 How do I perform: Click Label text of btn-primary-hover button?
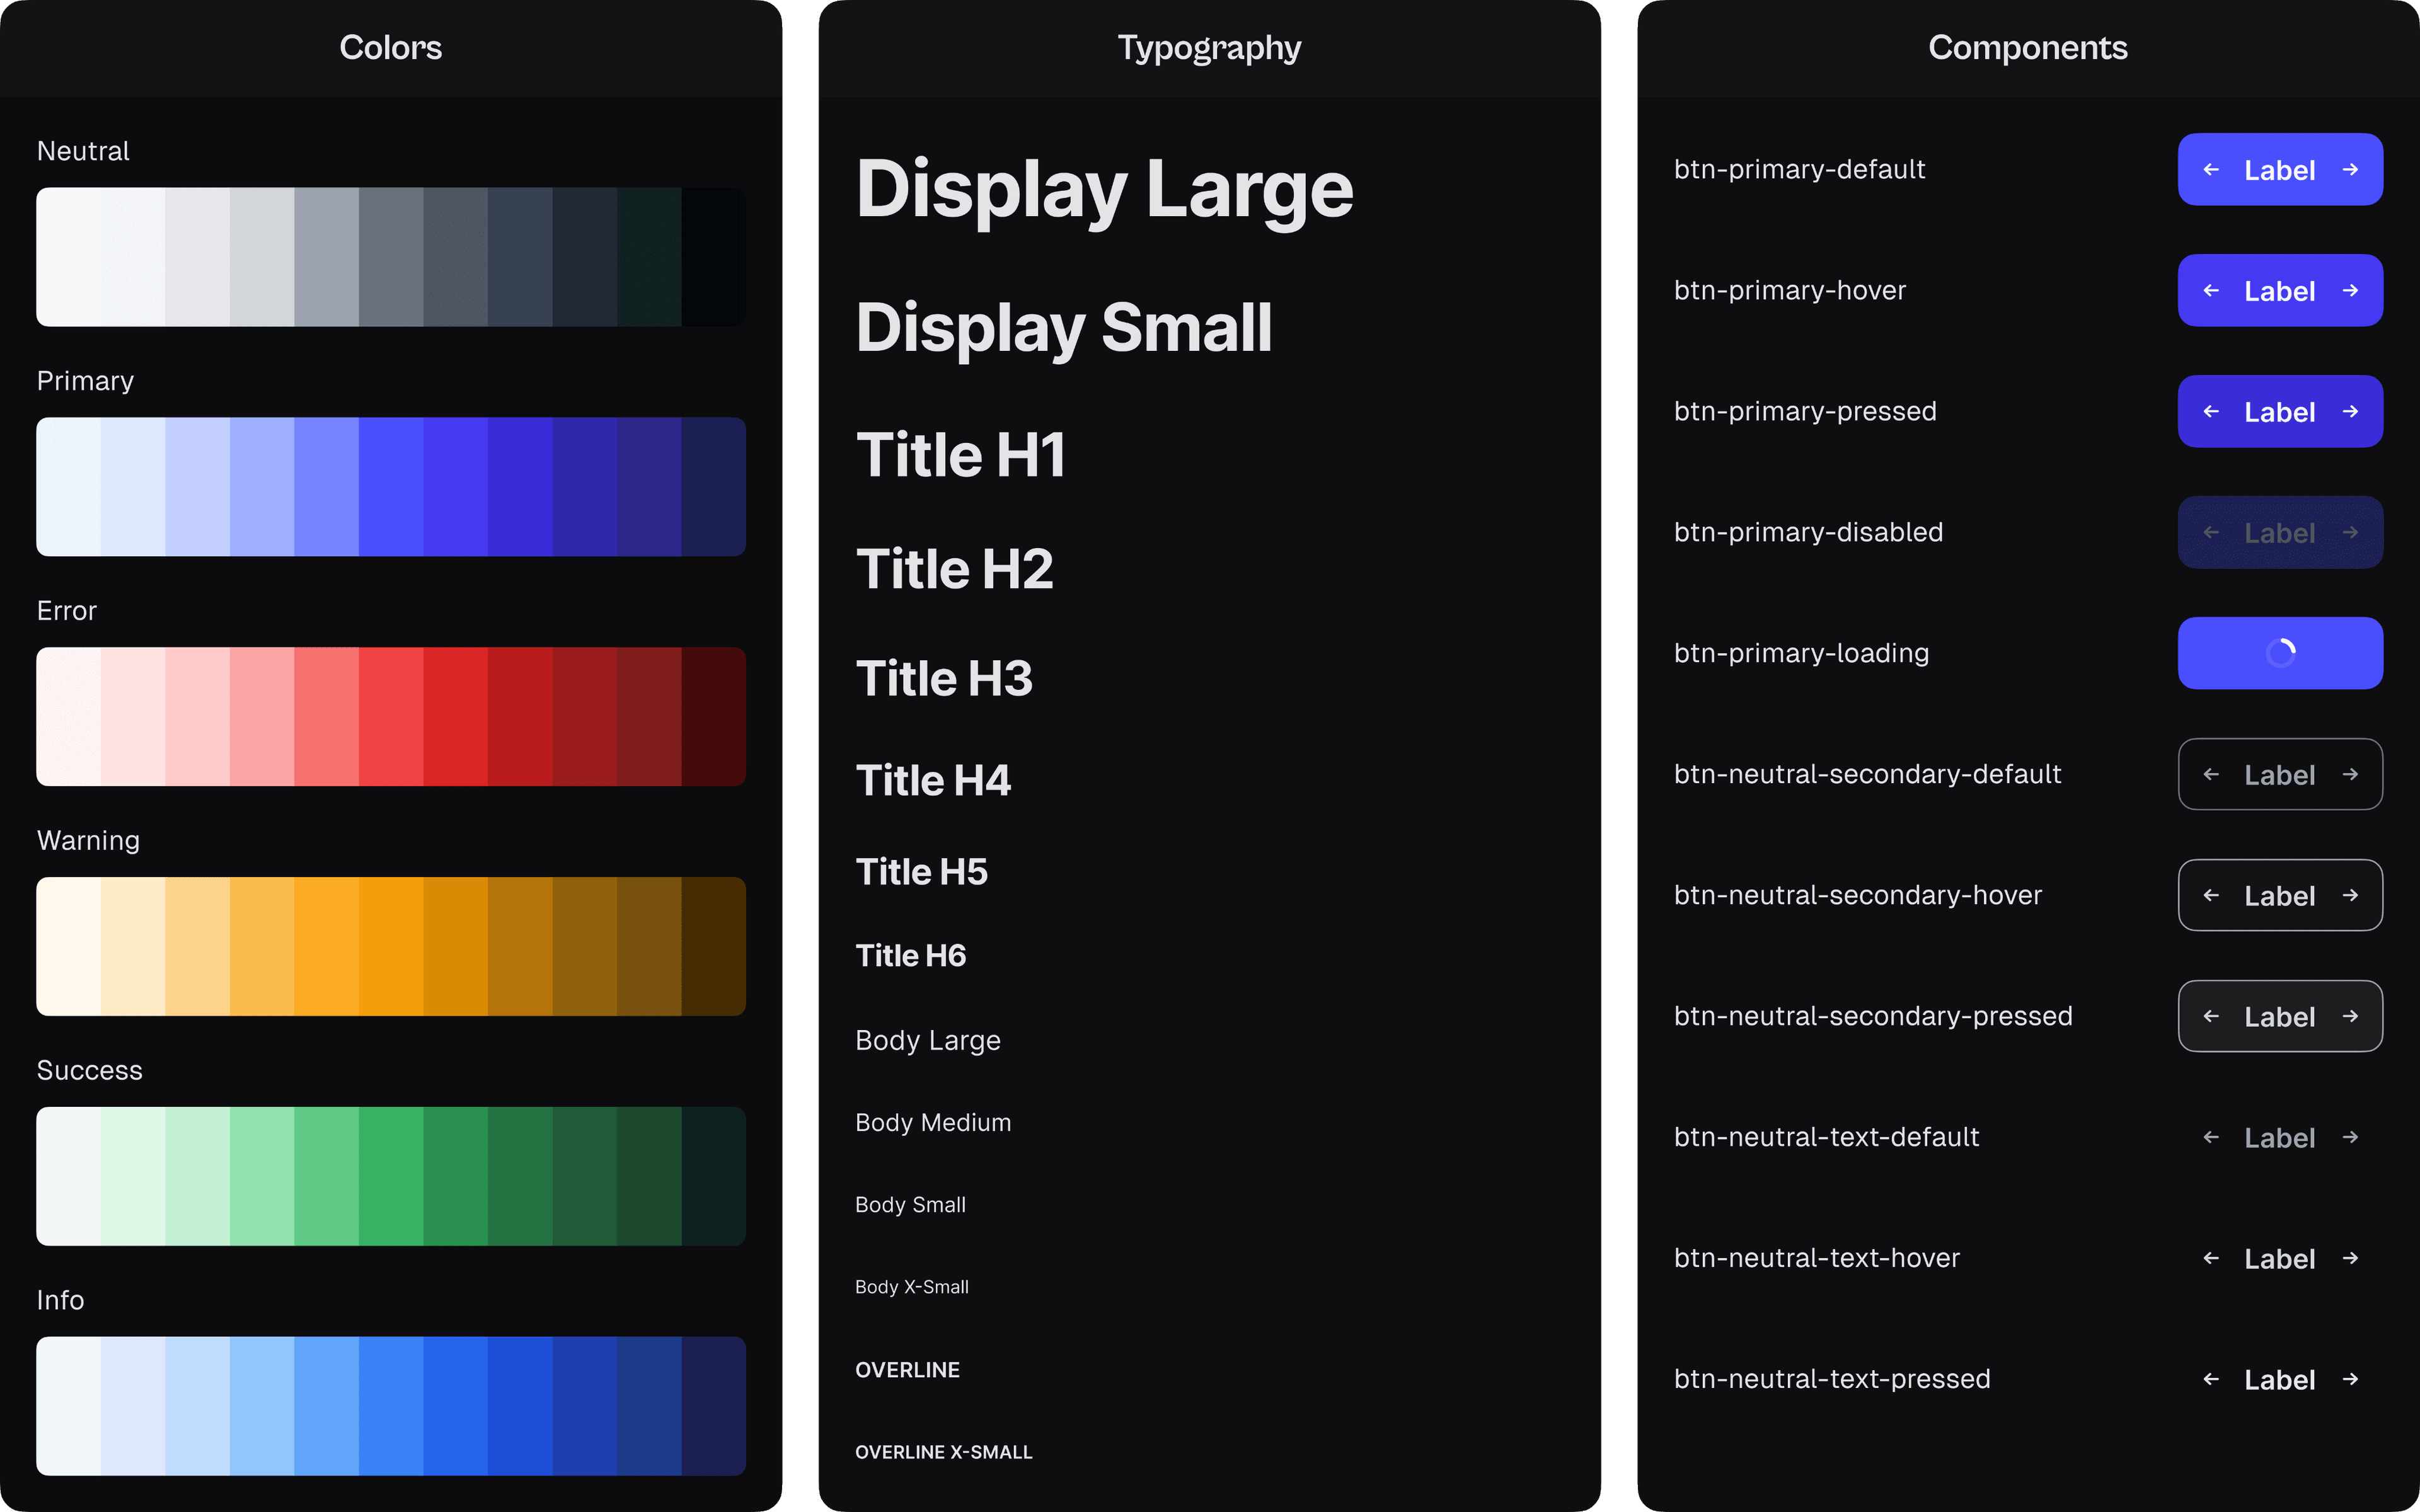(x=2280, y=291)
